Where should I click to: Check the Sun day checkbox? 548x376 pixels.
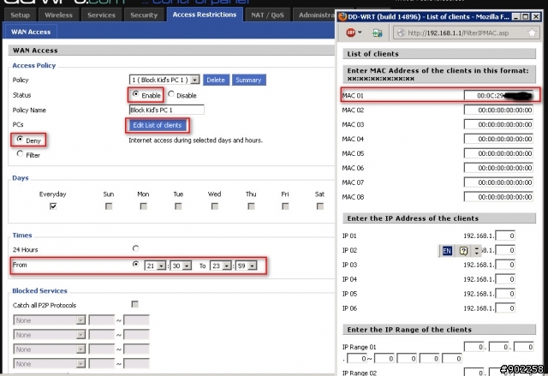click(109, 206)
